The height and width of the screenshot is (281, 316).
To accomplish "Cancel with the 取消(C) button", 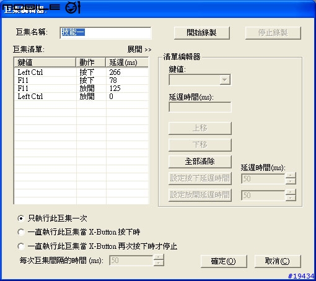I will pos(278,261).
